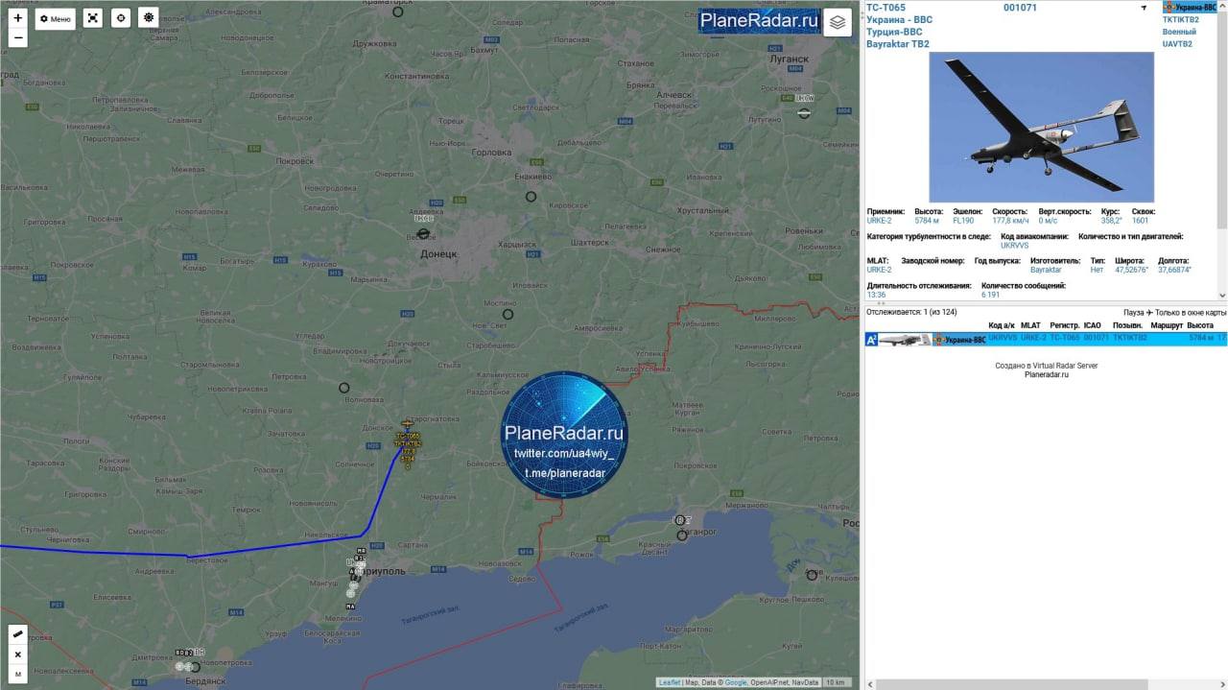Sort list by Высота column
Viewport: 1228px width, 690px height.
(x=1200, y=325)
